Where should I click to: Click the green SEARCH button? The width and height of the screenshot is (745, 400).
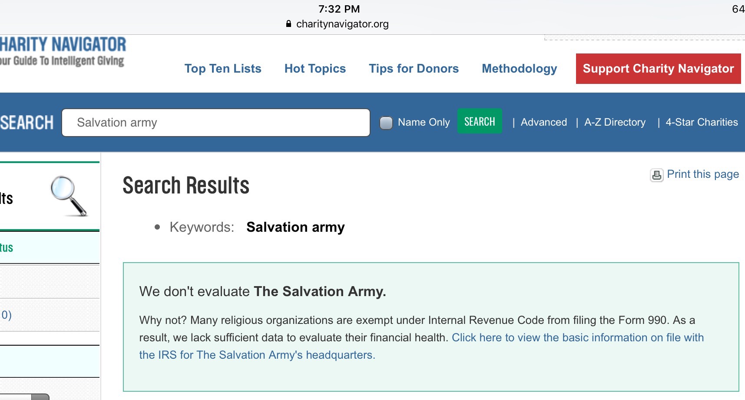pos(480,121)
